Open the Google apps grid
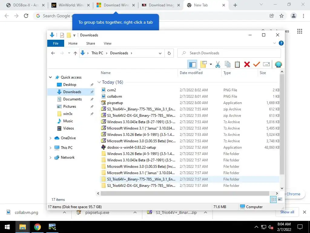 [x=300, y=31]
